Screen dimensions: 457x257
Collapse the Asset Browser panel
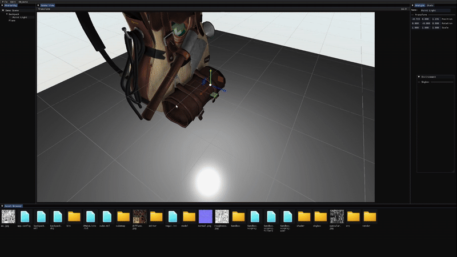(x=2, y=206)
